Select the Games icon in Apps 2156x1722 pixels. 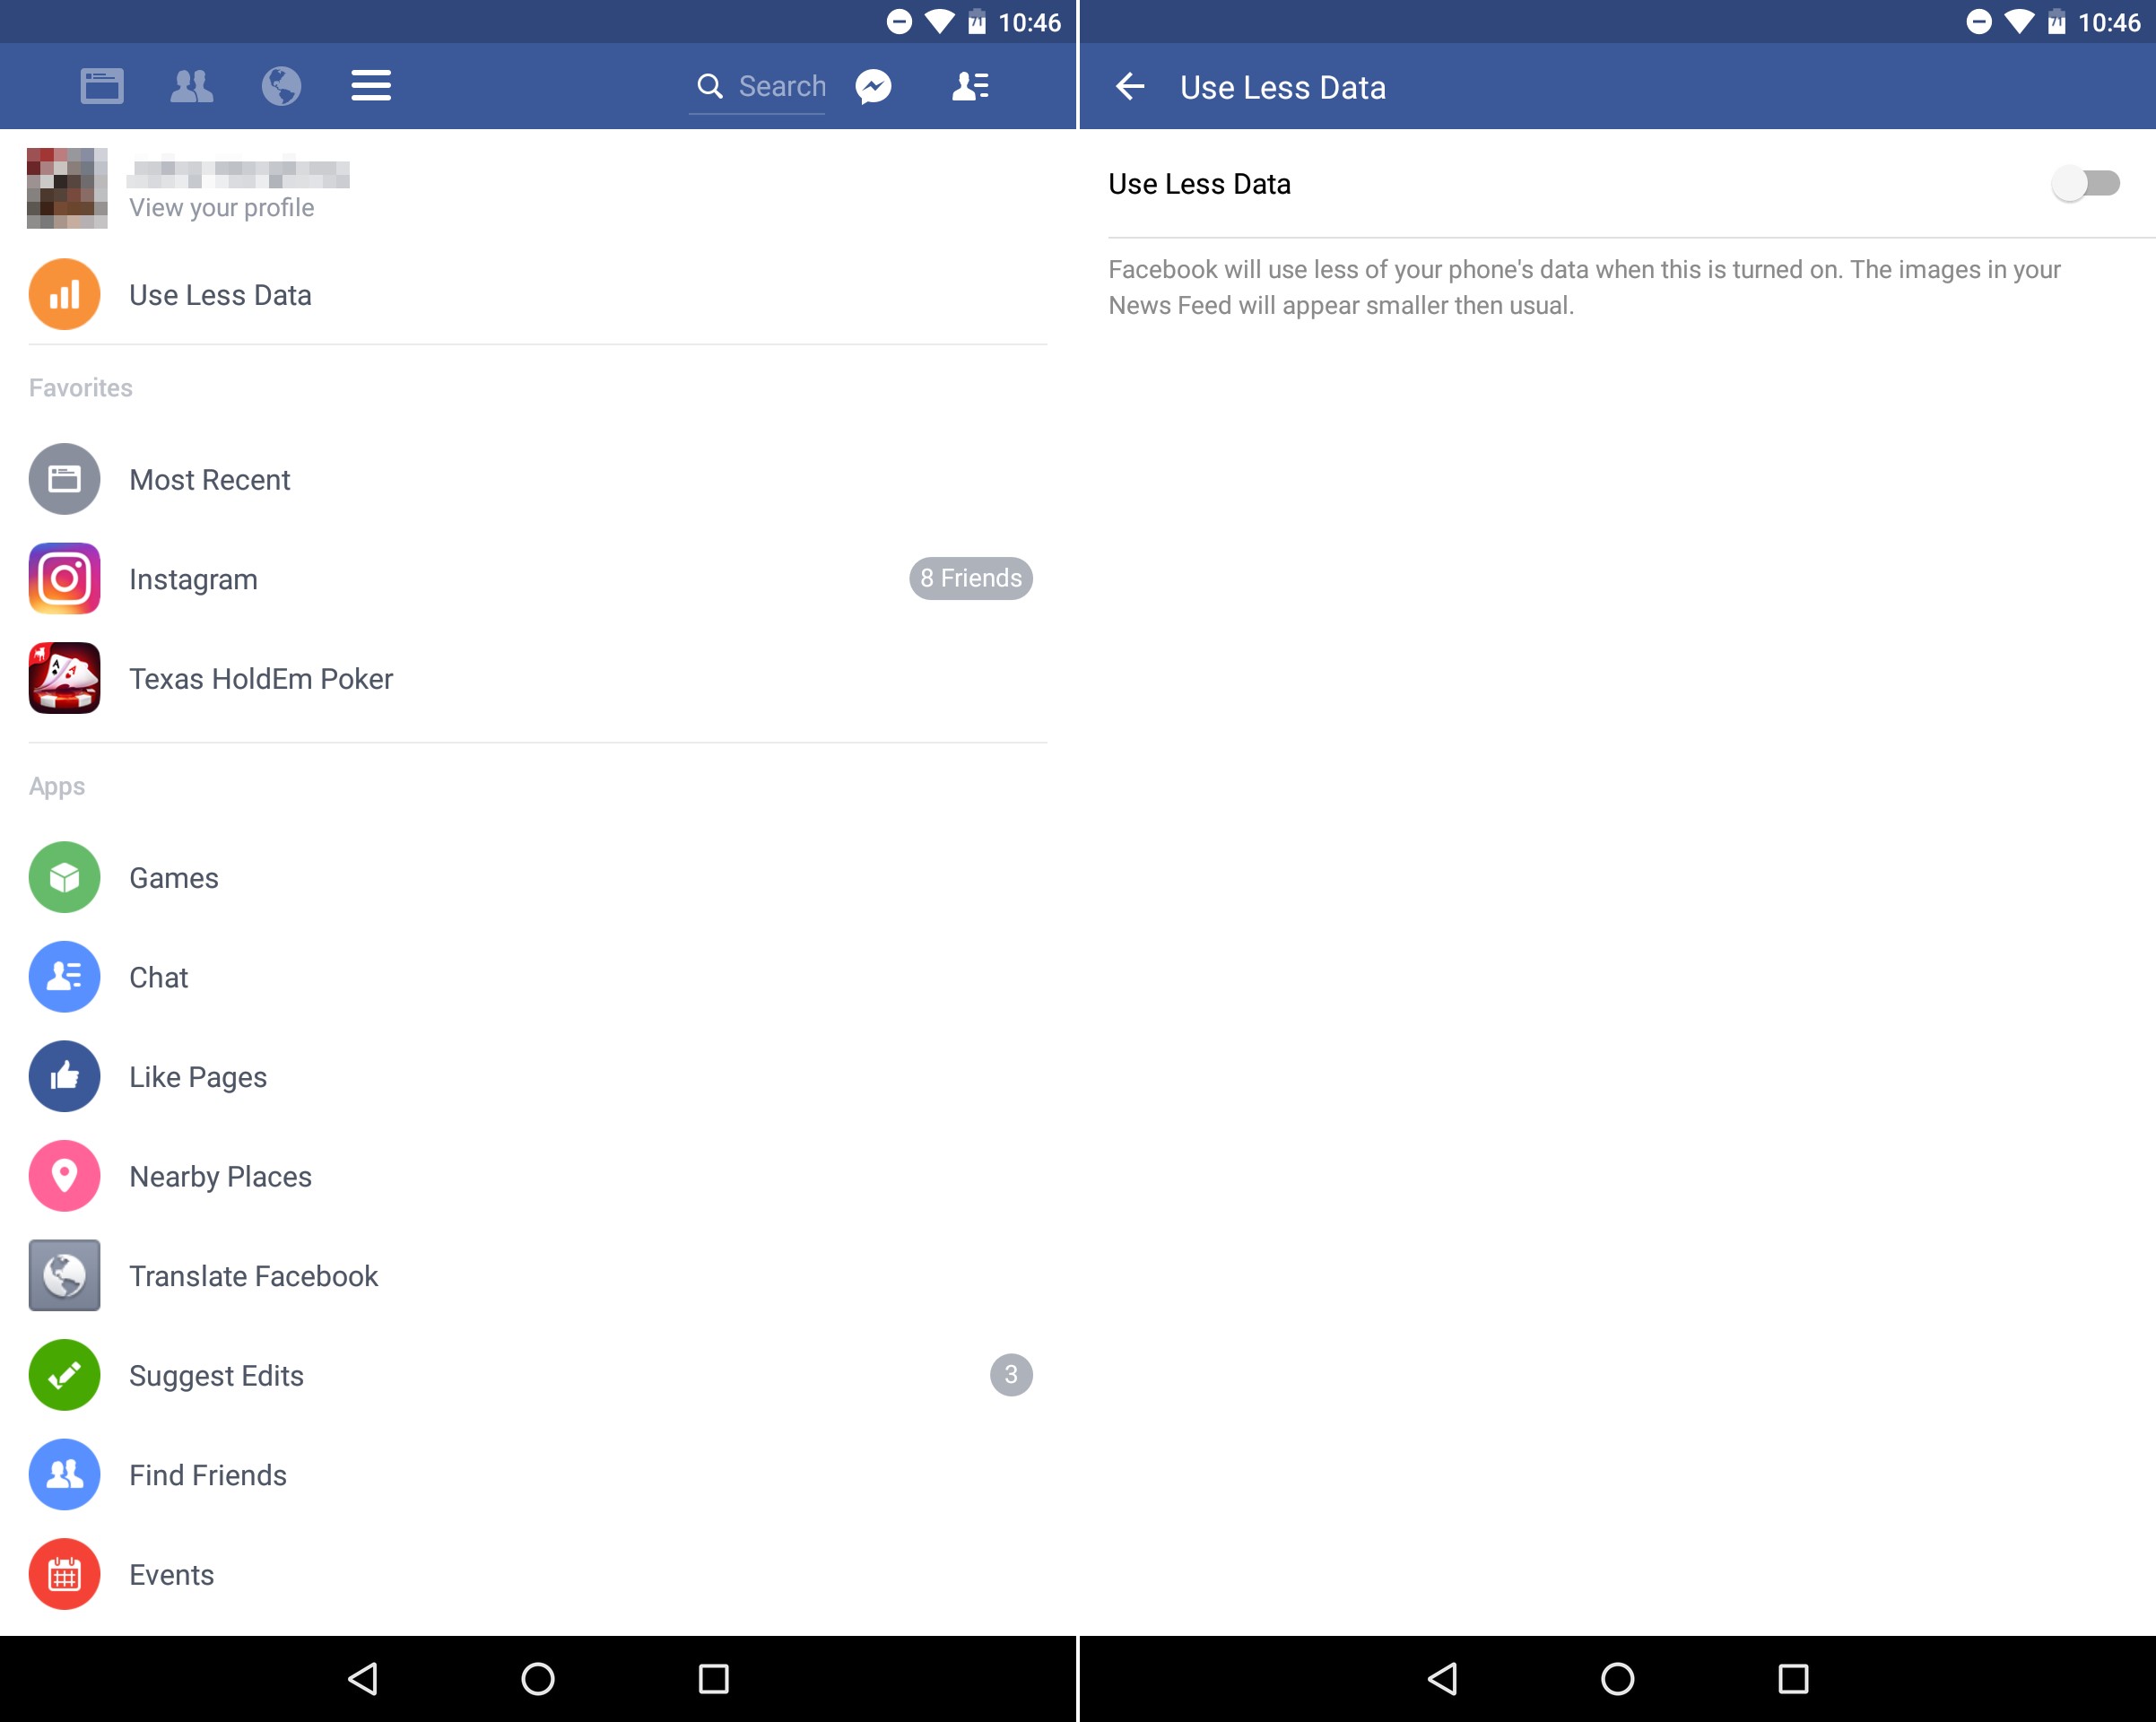coord(64,875)
